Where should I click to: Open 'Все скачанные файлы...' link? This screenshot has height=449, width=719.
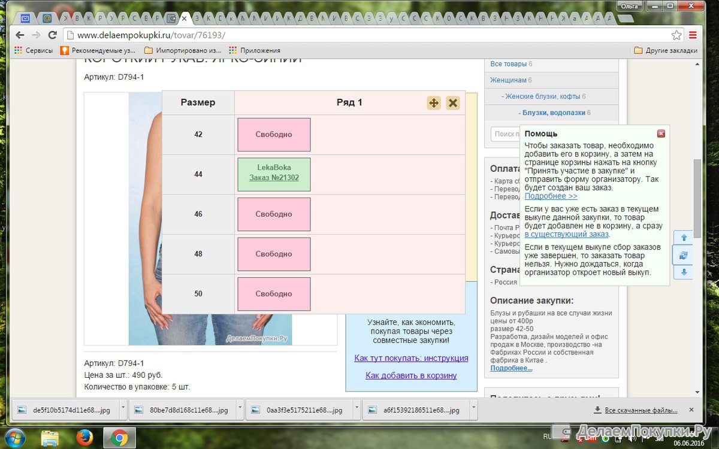click(x=641, y=410)
